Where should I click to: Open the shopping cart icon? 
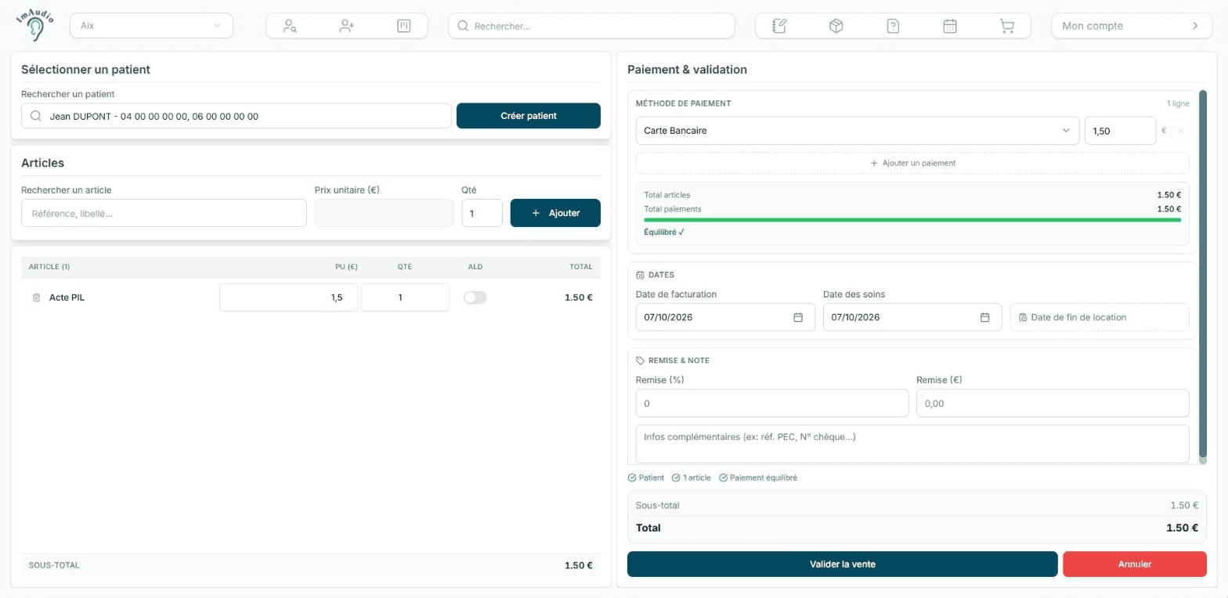(x=1007, y=26)
